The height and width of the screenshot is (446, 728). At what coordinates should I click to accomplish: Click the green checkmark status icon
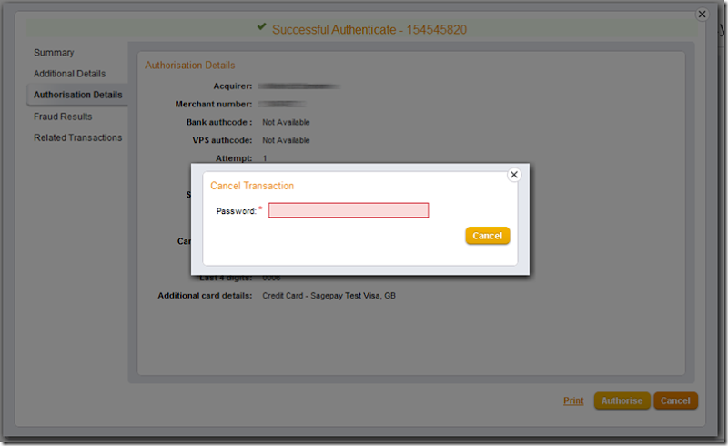pos(262,27)
